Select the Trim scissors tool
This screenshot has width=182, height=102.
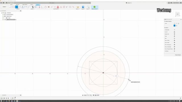click(33, 7)
